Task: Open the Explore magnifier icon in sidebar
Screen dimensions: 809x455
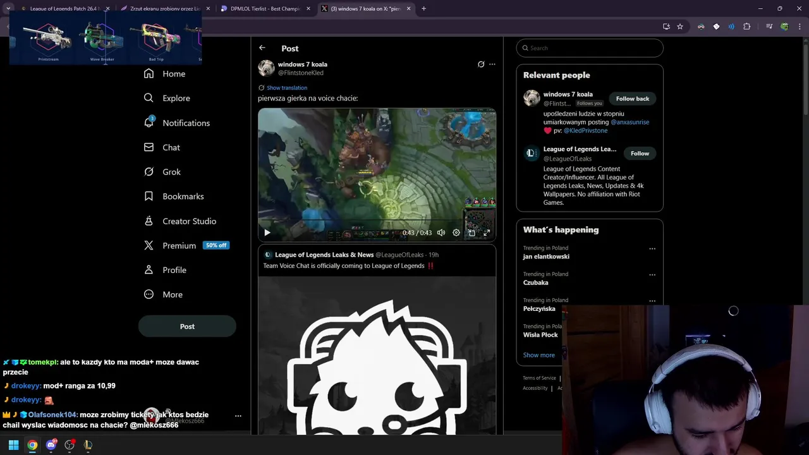Action: tap(149, 98)
